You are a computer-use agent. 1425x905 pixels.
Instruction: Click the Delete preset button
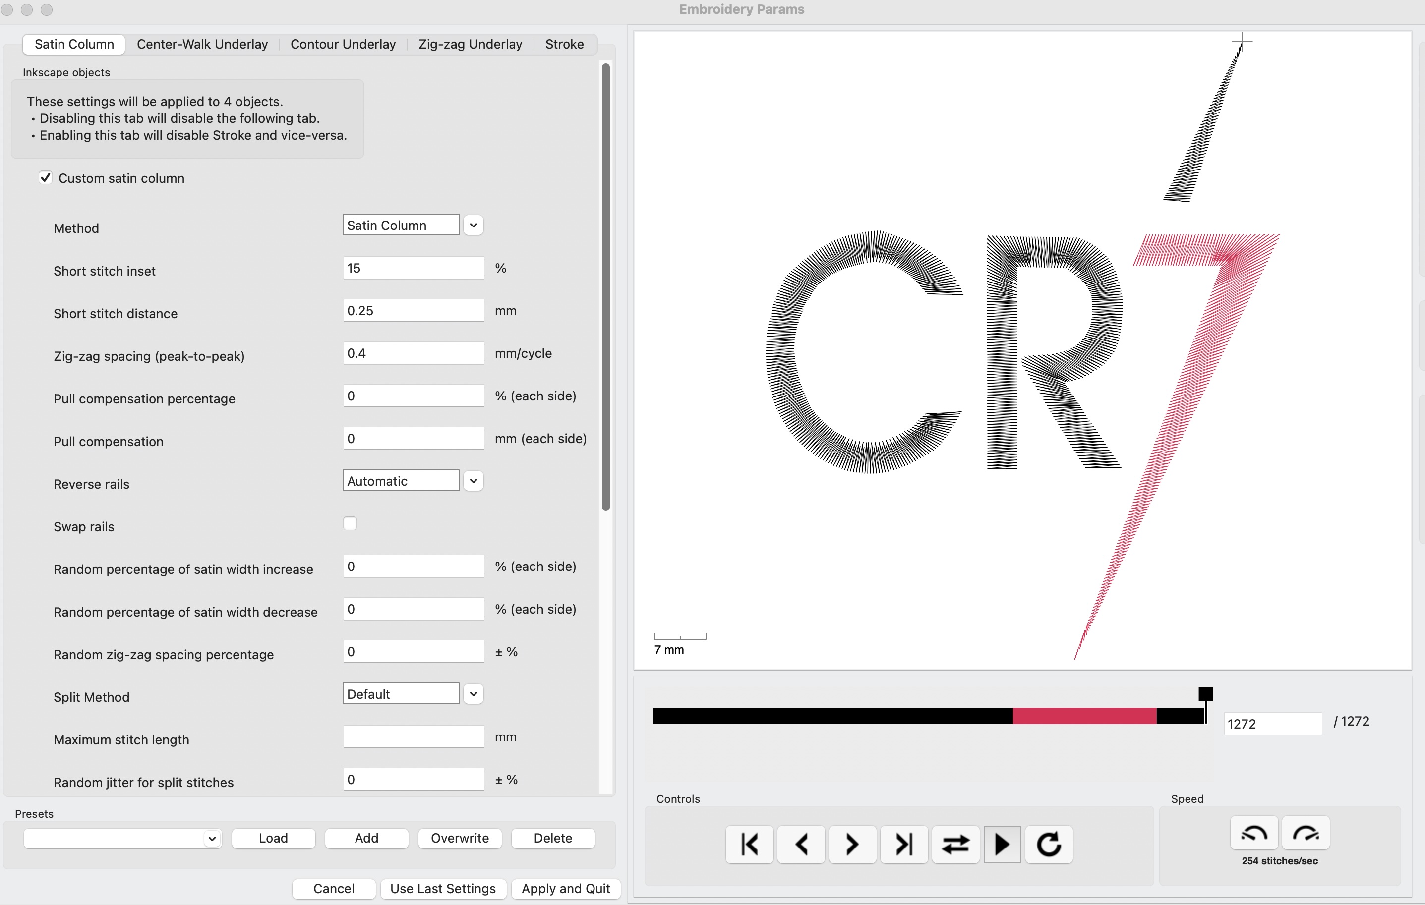(553, 838)
